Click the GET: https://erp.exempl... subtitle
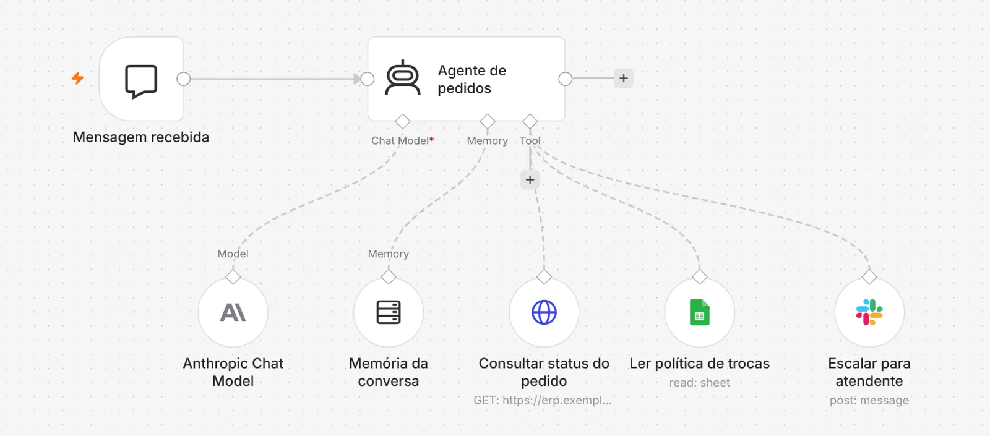This screenshot has width=990, height=436. tap(543, 400)
